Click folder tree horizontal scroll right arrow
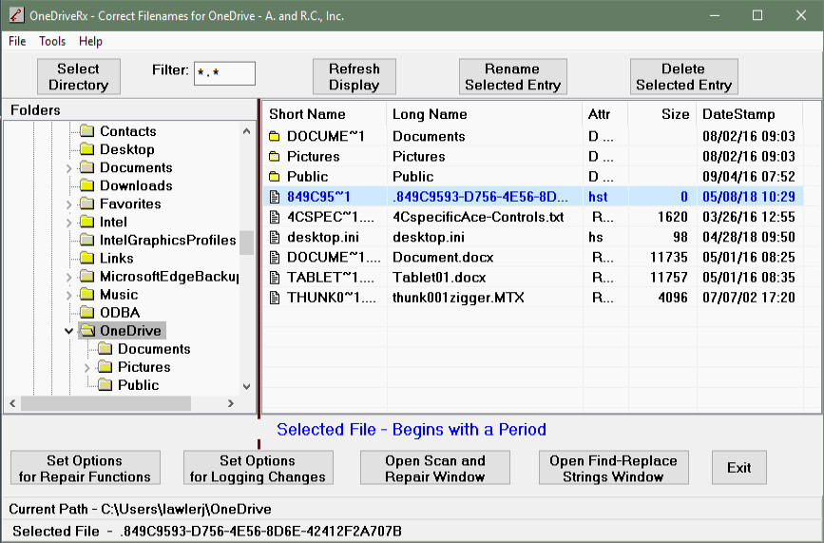 231,404
